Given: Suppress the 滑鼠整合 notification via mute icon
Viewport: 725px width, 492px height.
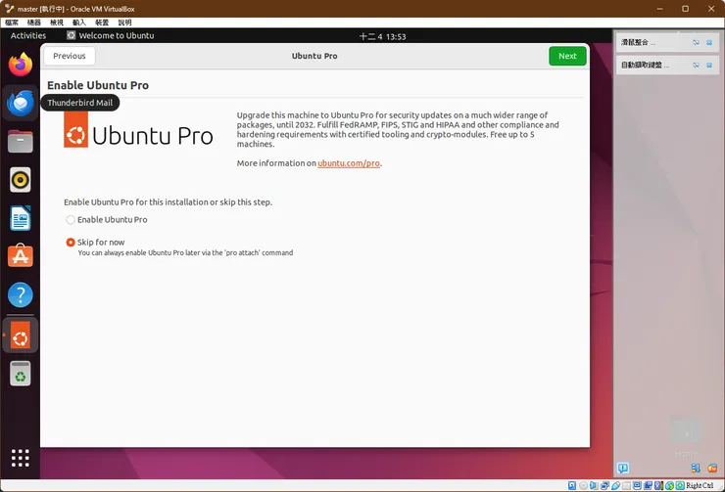Looking at the screenshot, I should point(696,42).
